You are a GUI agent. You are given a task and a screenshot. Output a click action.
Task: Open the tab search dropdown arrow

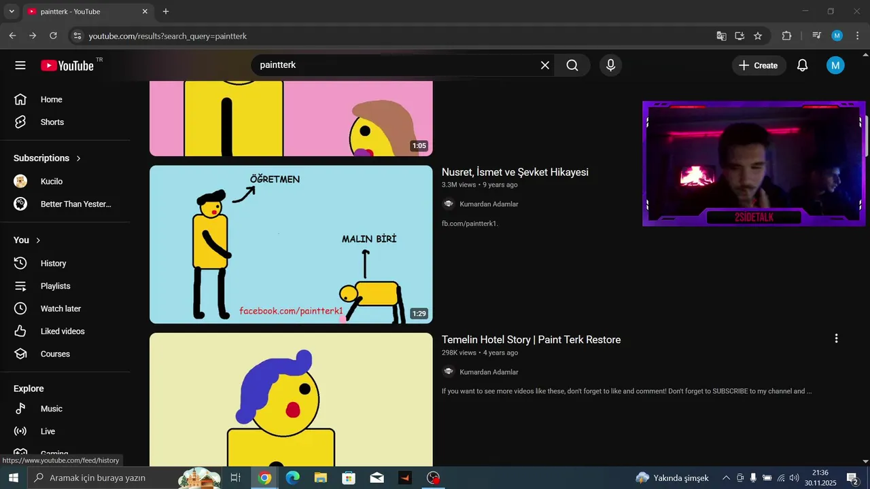coord(12,12)
